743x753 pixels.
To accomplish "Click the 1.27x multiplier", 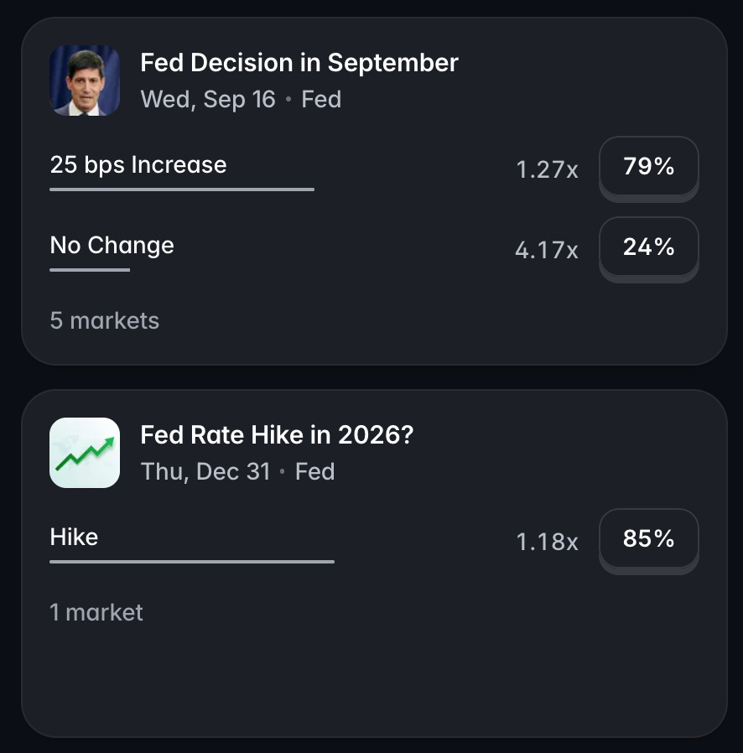I will [x=547, y=169].
